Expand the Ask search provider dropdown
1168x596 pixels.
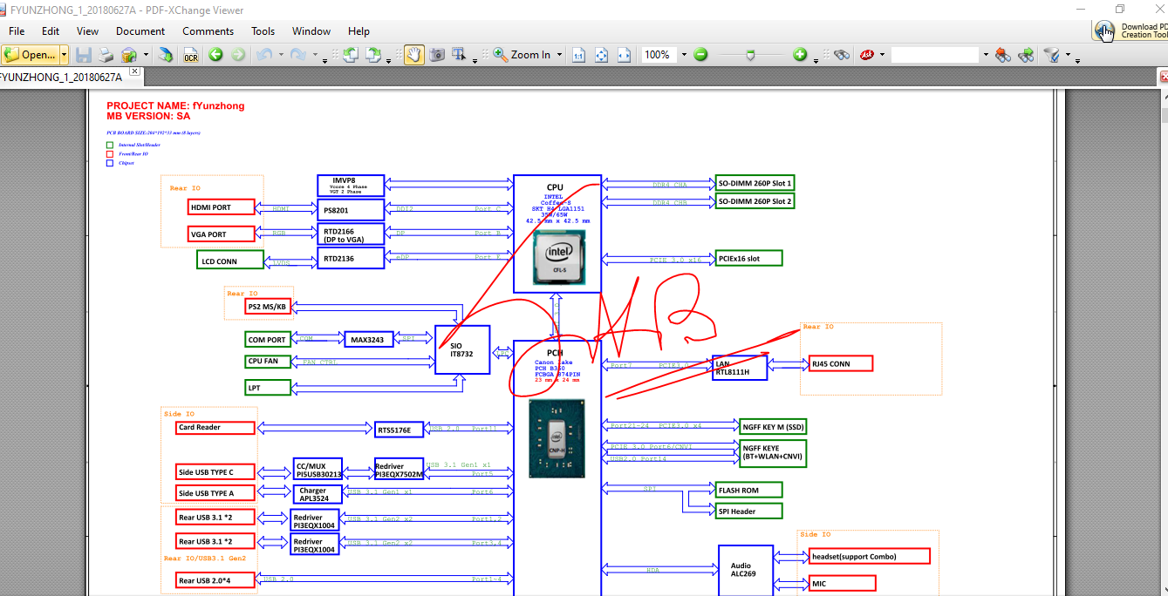(882, 55)
